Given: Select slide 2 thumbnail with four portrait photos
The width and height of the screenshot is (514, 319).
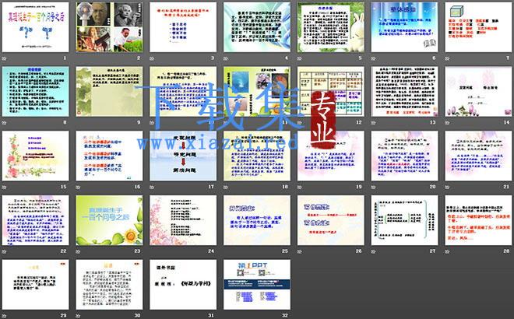Looking at the screenshot, I should (x=109, y=27).
